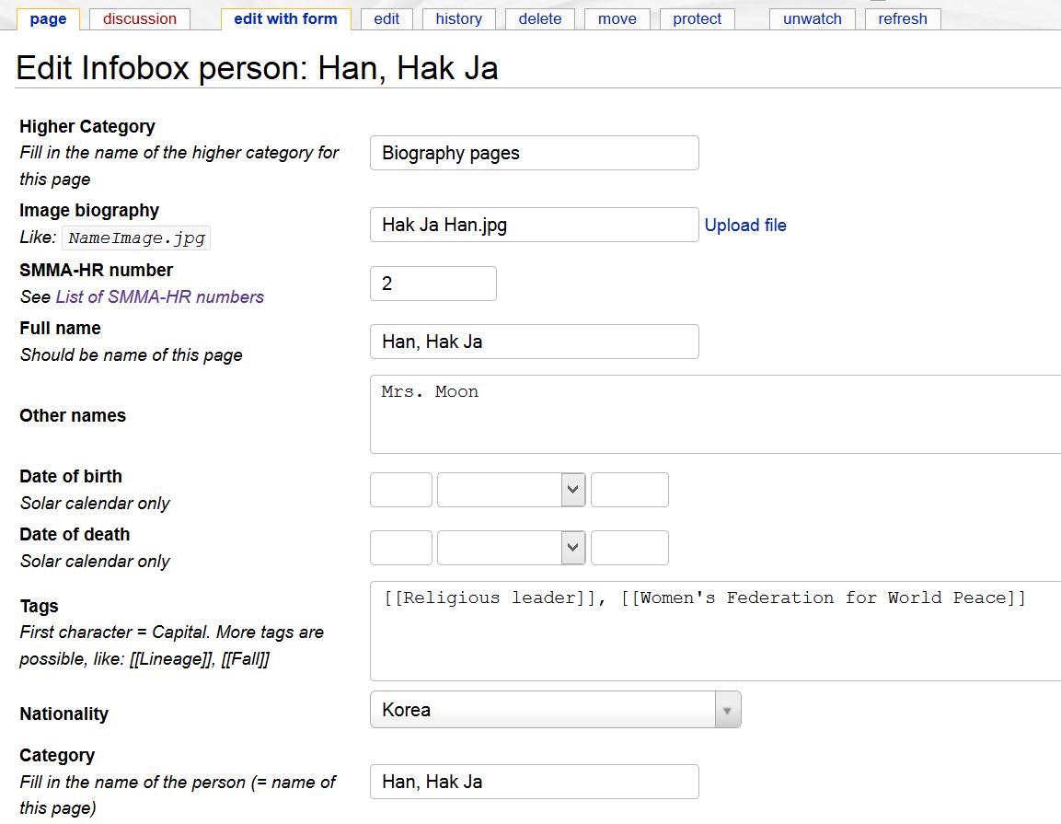Open the Nationality Korea dropdown

[555, 710]
